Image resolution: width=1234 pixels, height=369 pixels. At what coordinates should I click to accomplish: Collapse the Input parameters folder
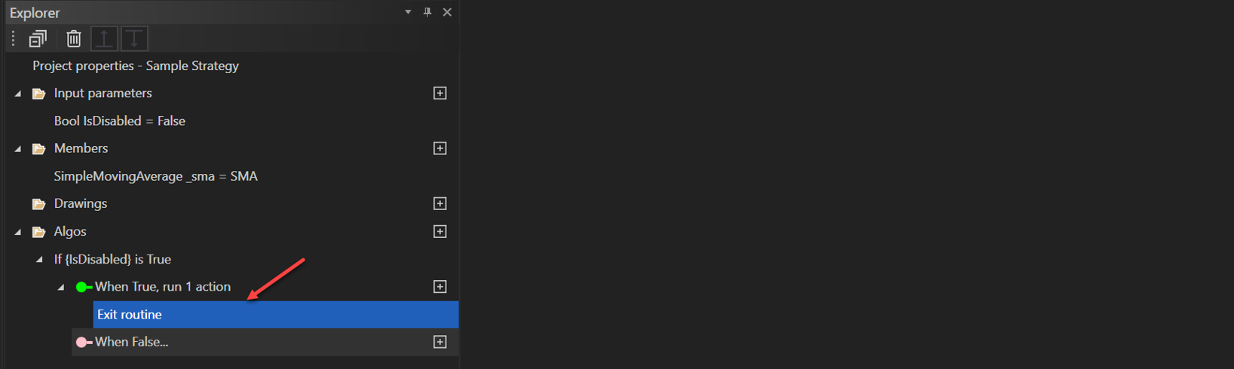[x=18, y=94]
